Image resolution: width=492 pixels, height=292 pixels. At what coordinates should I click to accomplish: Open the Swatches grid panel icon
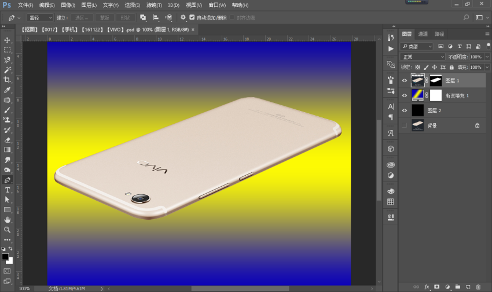tap(391, 201)
